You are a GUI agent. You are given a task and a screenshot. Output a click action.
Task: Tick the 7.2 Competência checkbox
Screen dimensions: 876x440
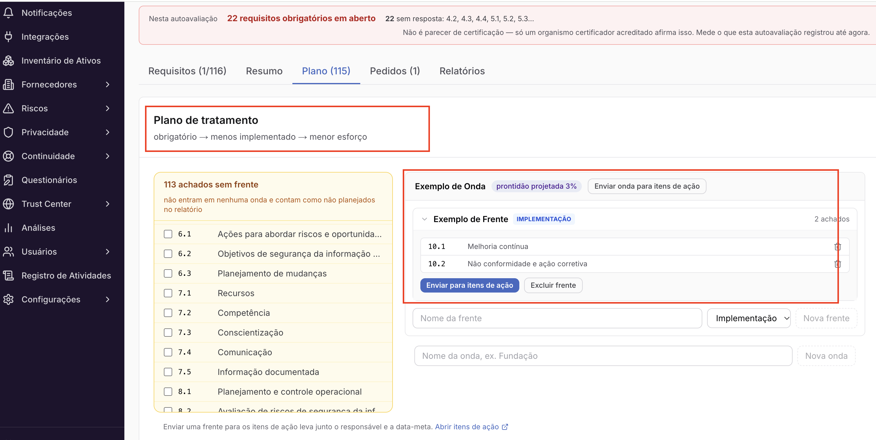coord(168,313)
